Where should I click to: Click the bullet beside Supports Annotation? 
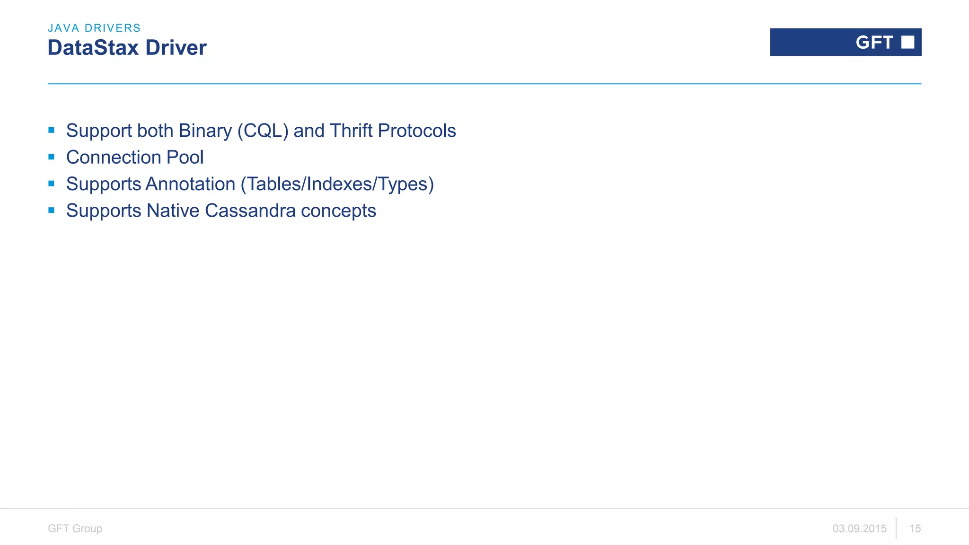tap(52, 184)
